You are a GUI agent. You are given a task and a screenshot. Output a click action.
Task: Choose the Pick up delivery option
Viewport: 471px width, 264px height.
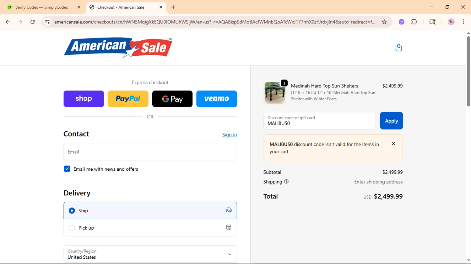[72, 228]
